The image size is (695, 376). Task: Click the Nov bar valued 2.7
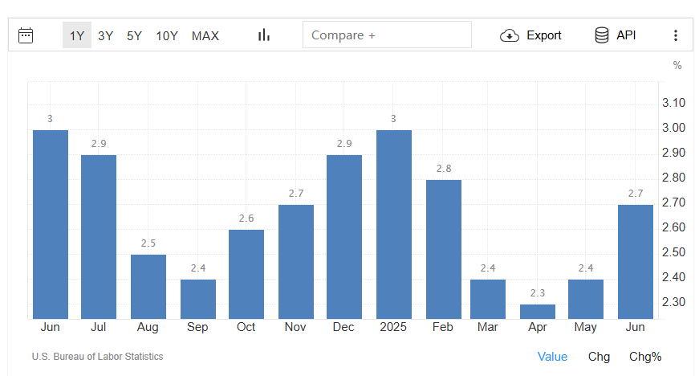(x=296, y=261)
